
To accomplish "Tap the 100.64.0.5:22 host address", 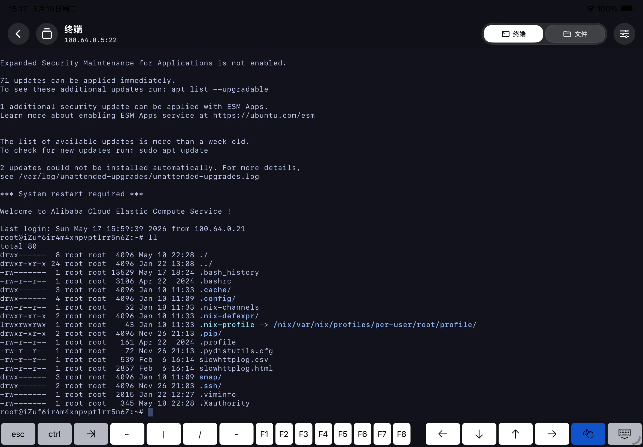I will pos(90,40).
